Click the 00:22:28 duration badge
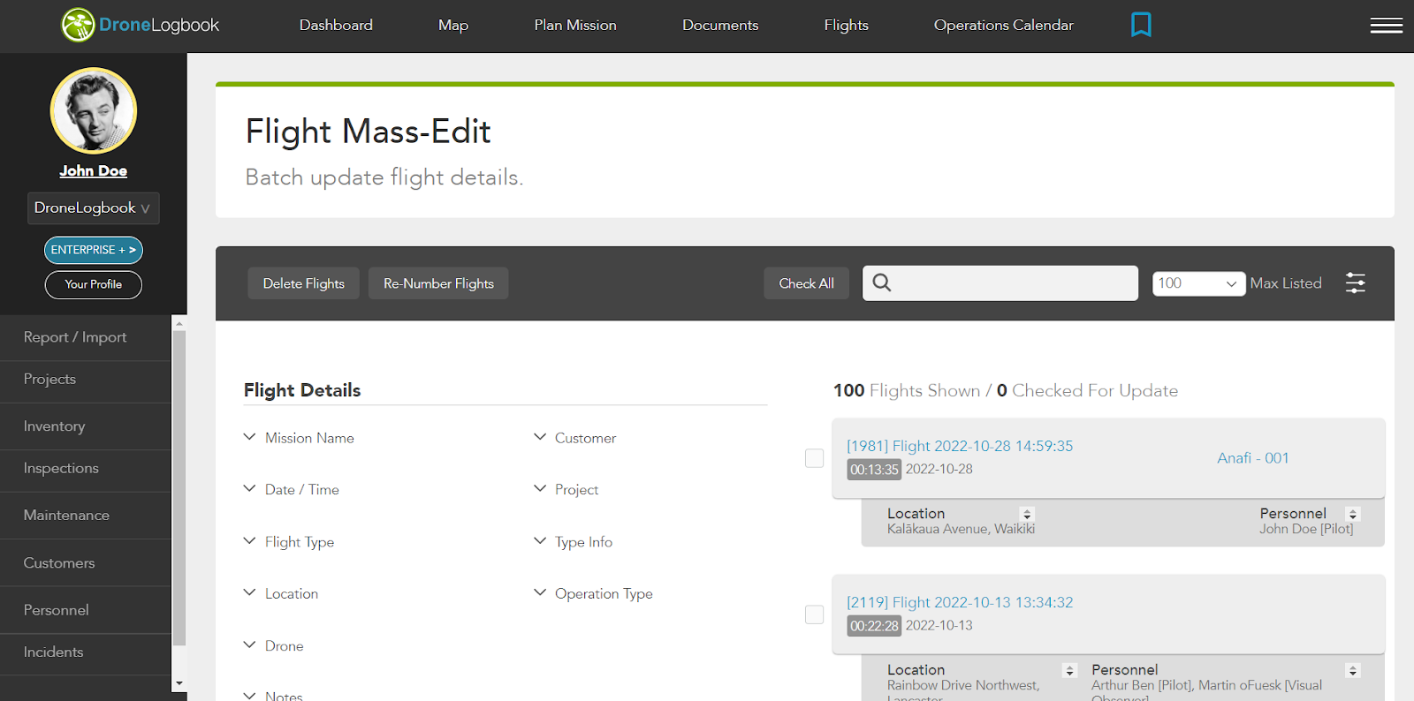Screen dimensions: 1414x701 click(x=874, y=626)
